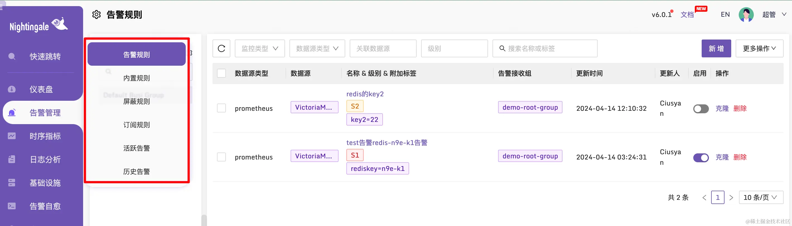Click the 新增 button
The image size is (792, 226).
click(x=716, y=48)
